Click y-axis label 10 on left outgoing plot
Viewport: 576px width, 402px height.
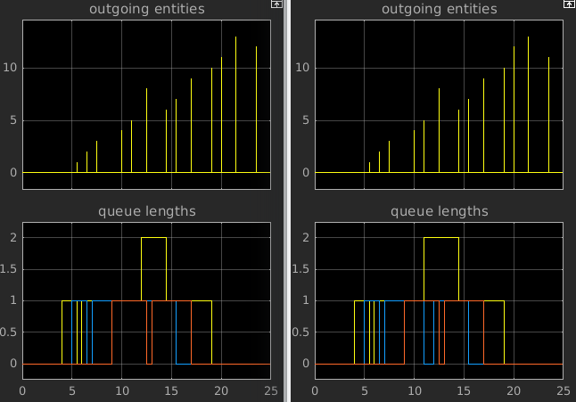pyautogui.click(x=10, y=68)
